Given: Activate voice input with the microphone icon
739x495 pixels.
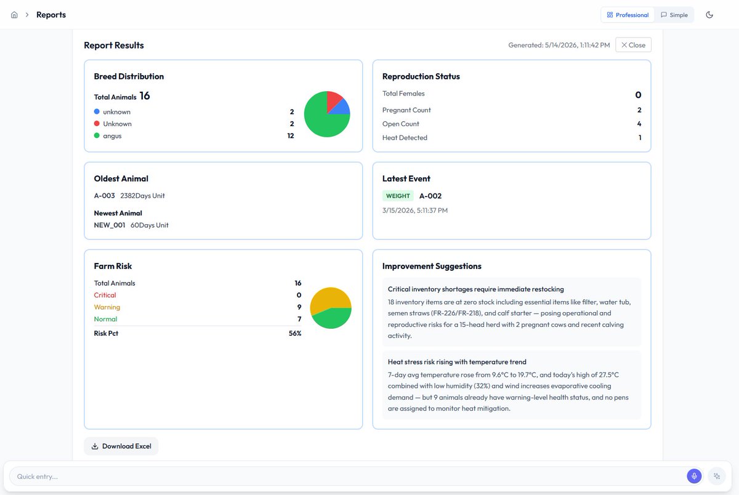Looking at the screenshot, I should (x=694, y=476).
